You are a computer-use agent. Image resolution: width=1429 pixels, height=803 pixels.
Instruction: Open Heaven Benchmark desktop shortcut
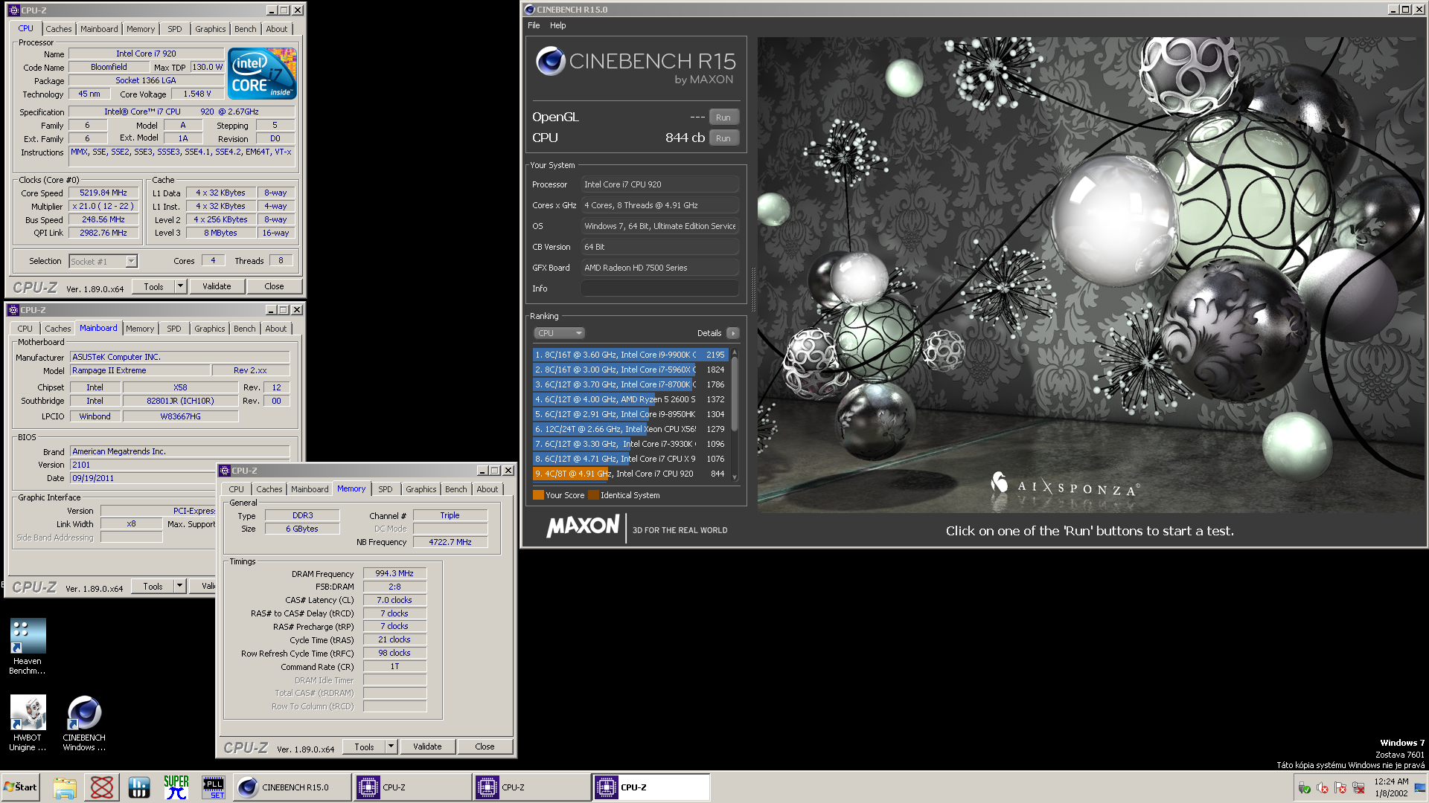tap(28, 647)
